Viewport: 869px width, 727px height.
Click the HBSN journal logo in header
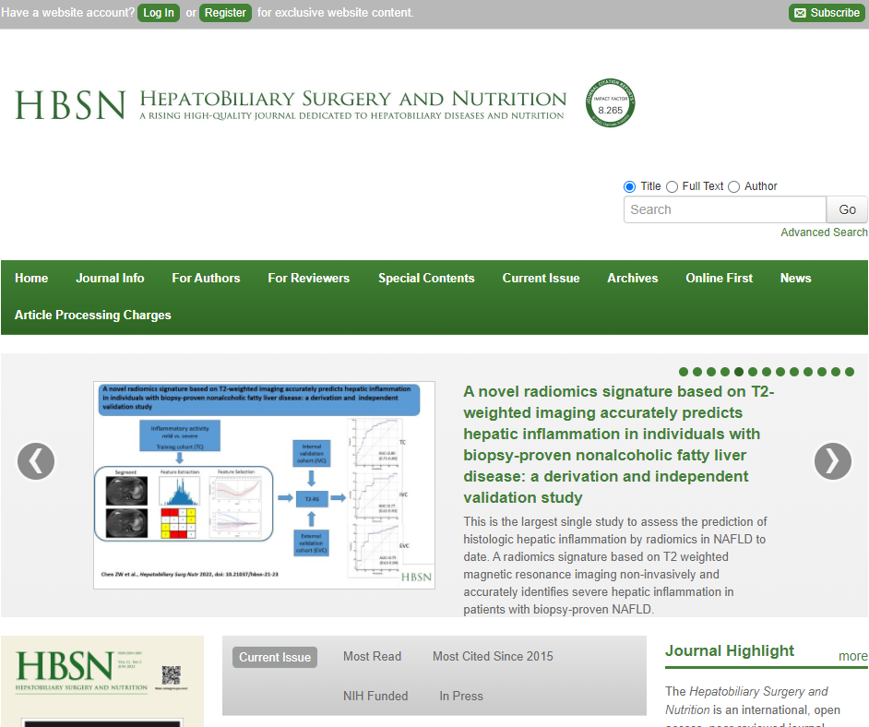tap(291, 104)
